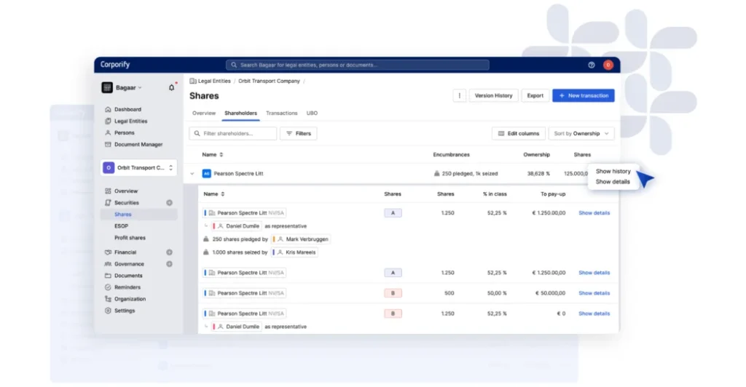This screenshot has height=387, width=746.
Task: Click the Kris Mareels person chip
Action: tap(294, 252)
